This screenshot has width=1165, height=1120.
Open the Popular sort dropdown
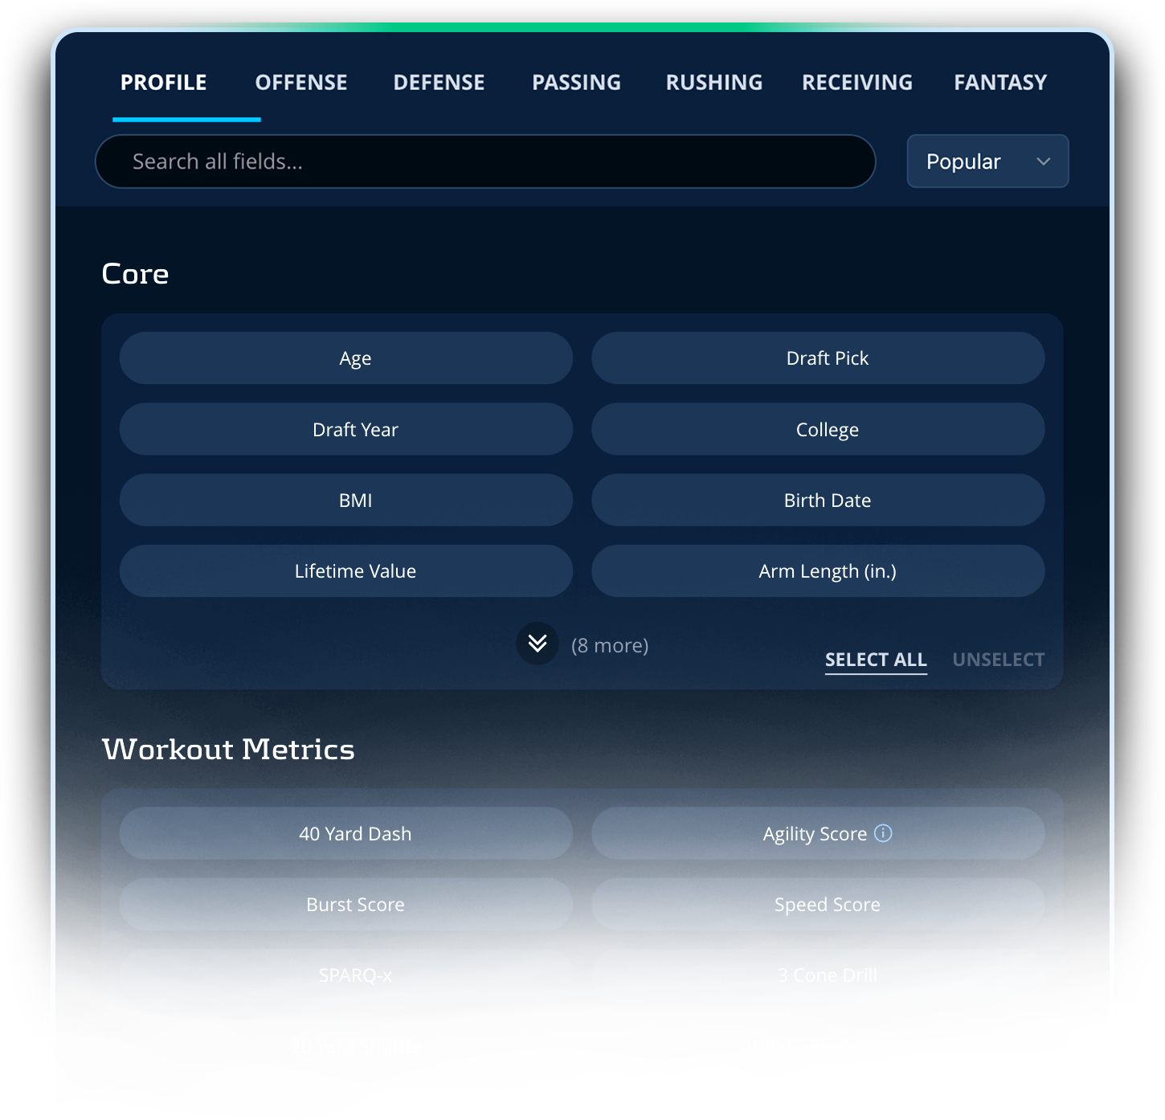987,161
